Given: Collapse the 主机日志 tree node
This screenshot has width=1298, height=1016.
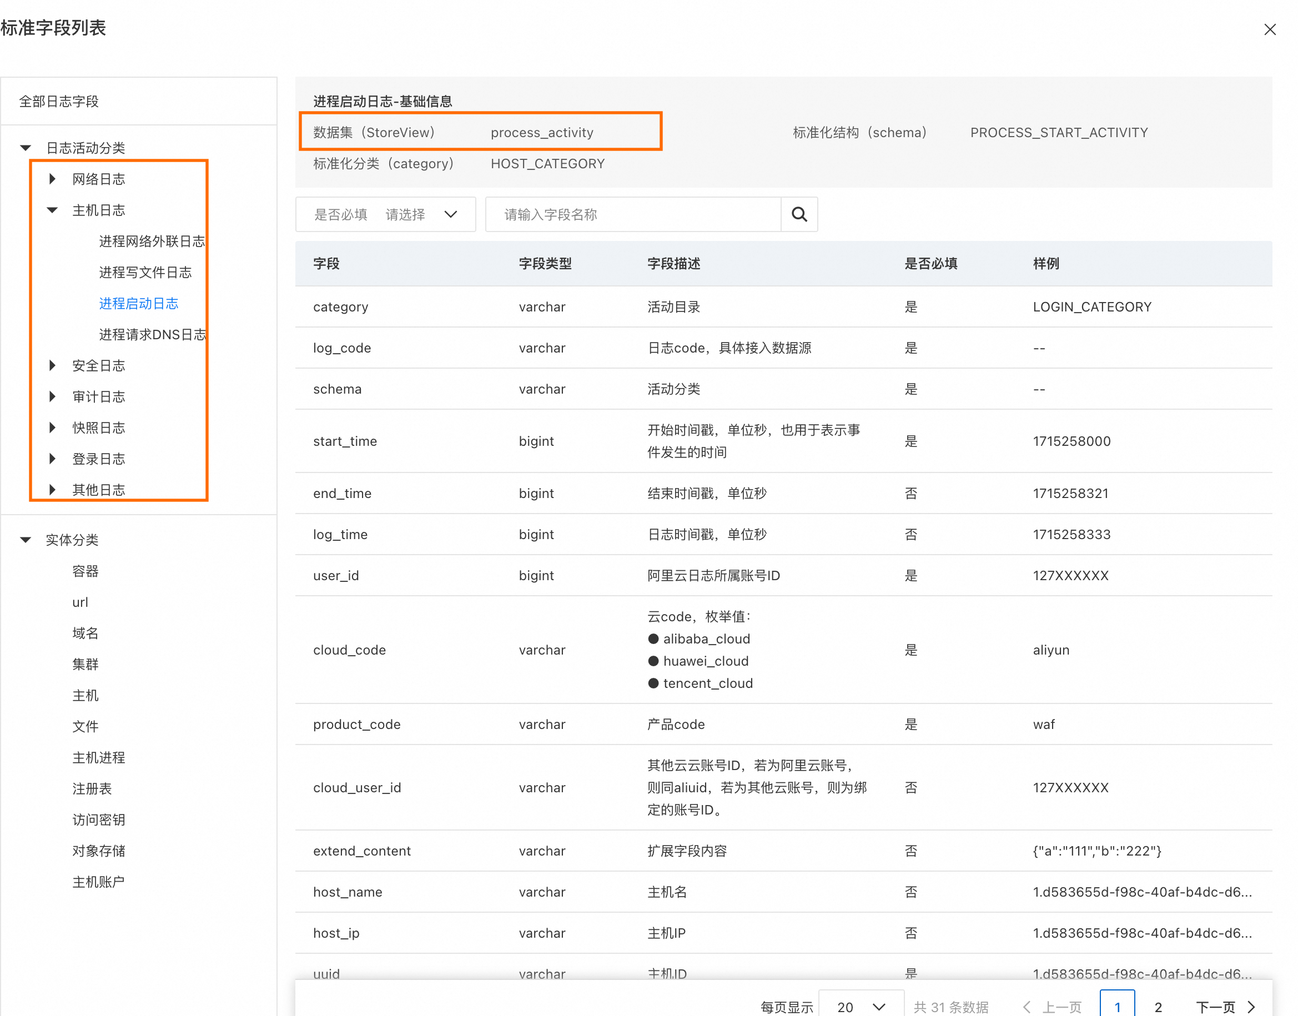Looking at the screenshot, I should pos(53,210).
